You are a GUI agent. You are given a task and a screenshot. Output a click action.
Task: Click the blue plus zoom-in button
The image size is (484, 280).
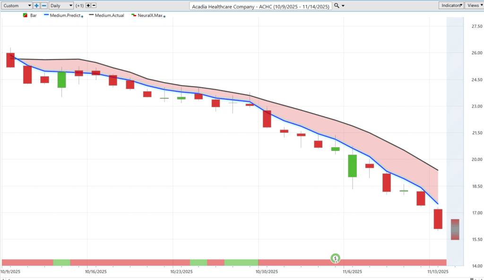coord(36,6)
